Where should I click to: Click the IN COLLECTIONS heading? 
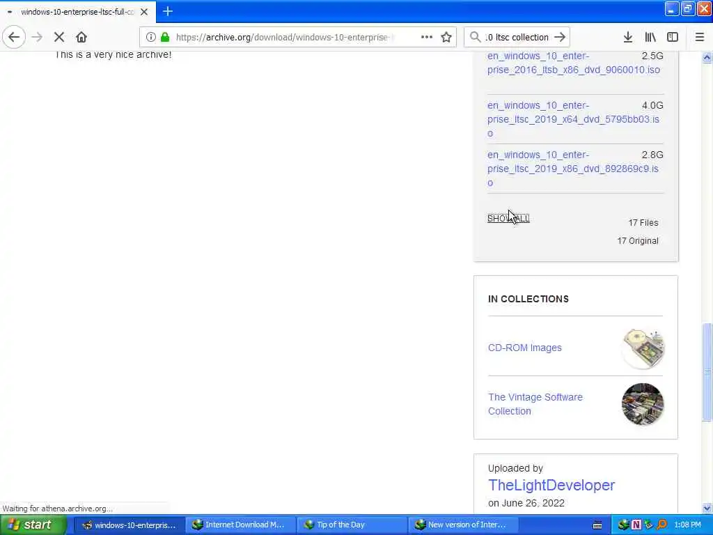point(528,299)
